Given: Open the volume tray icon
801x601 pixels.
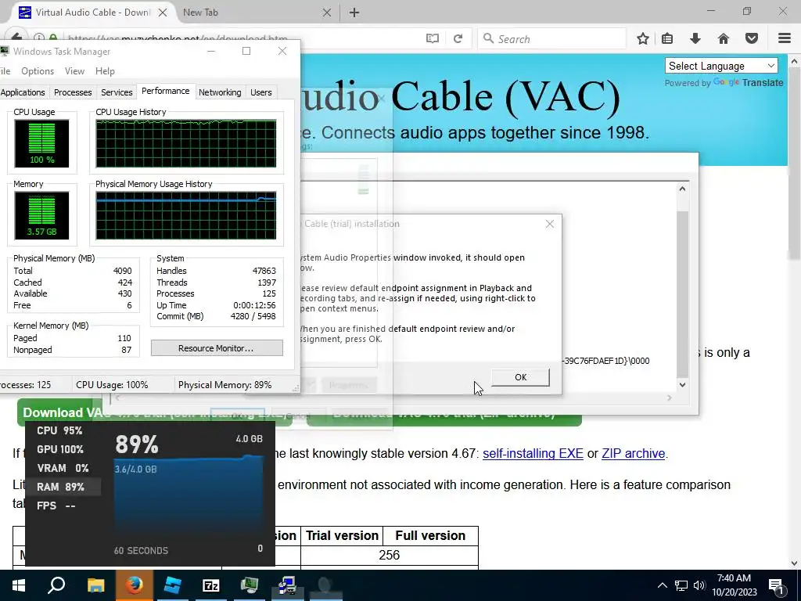Looking at the screenshot, I should [x=699, y=585].
